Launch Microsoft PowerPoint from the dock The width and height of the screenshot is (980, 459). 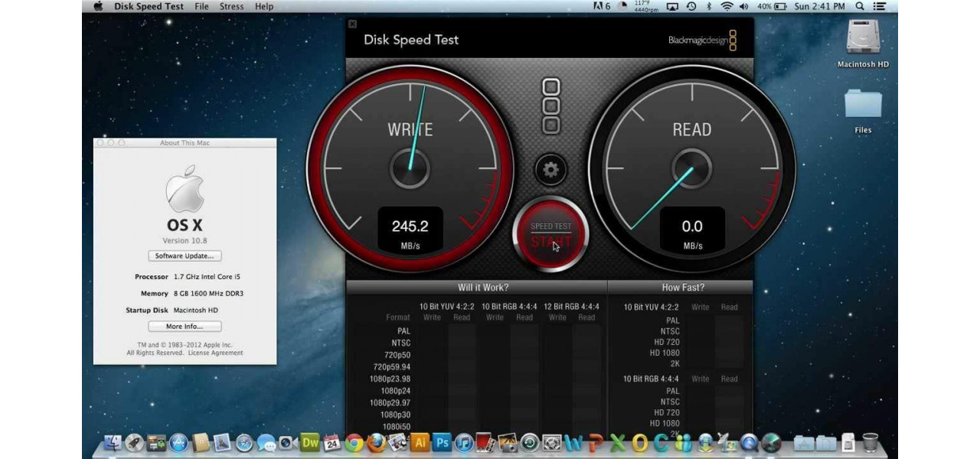pos(596,441)
